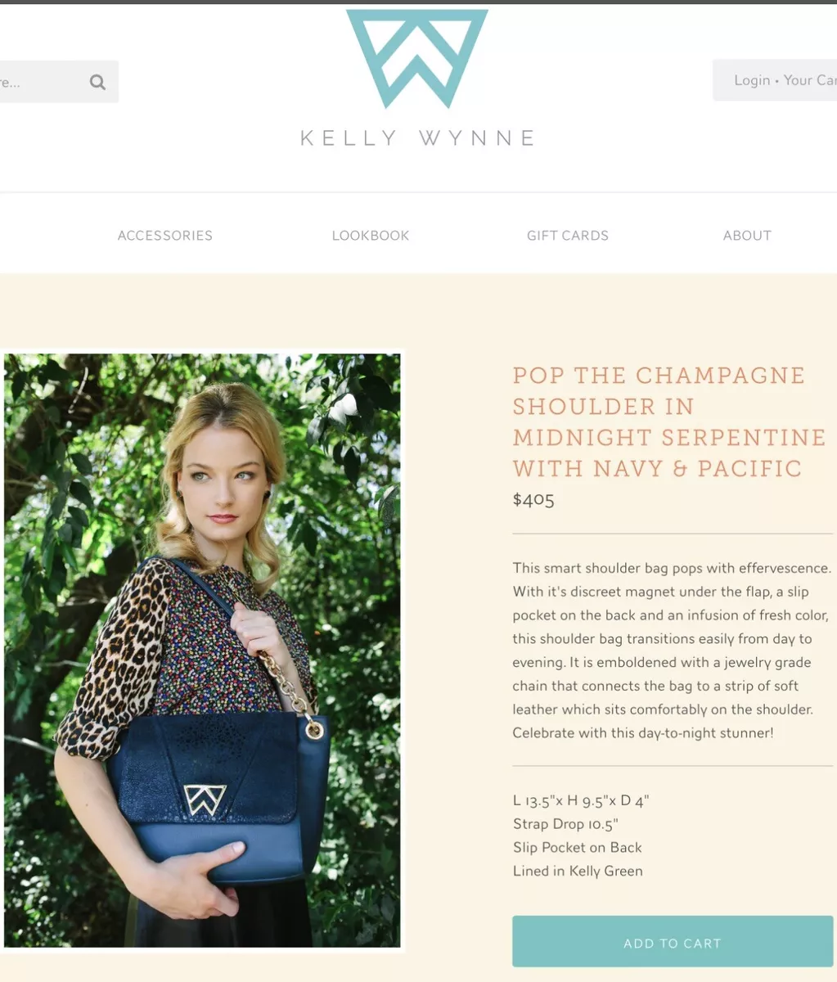This screenshot has height=982, width=837.
Task: Open Your Cart link
Action: 810,80
